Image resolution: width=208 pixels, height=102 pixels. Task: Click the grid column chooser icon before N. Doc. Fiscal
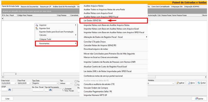2,15
